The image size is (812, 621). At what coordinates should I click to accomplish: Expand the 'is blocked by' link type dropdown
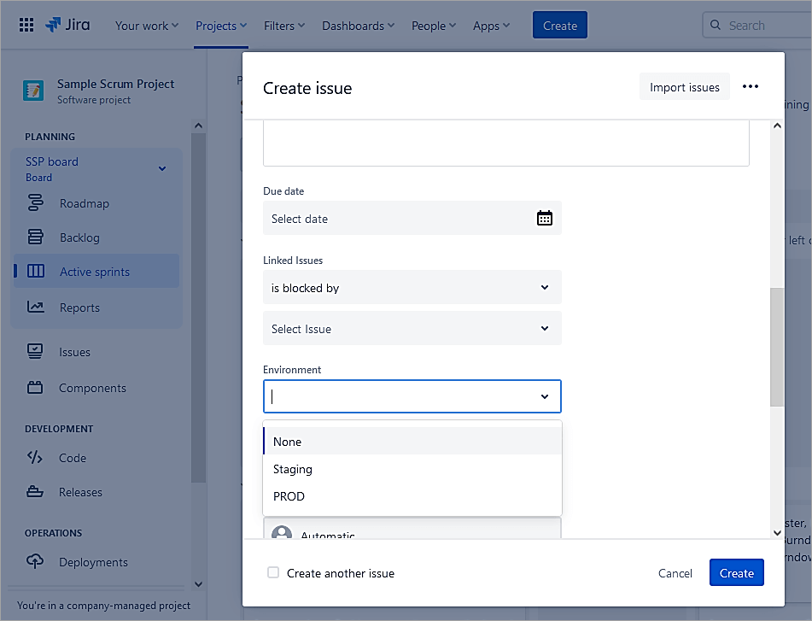[x=544, y=288]
